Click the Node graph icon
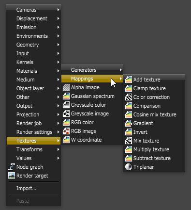191x210 pixels. pos(12,167)
